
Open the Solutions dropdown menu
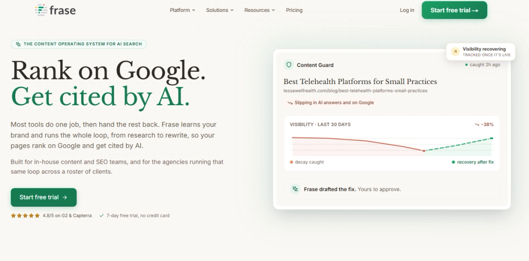click(x=220, y=10)
